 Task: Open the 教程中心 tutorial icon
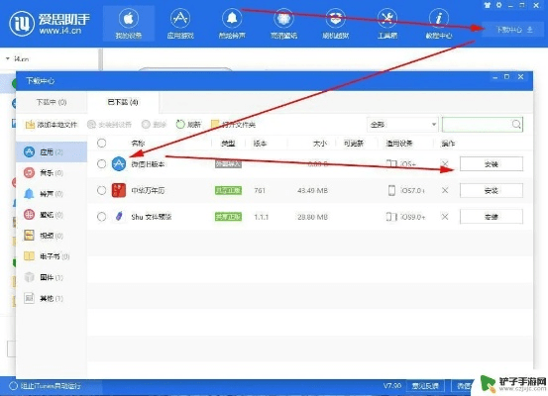439,18
